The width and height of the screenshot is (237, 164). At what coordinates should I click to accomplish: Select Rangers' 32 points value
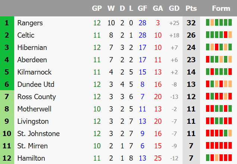(191, 23)
